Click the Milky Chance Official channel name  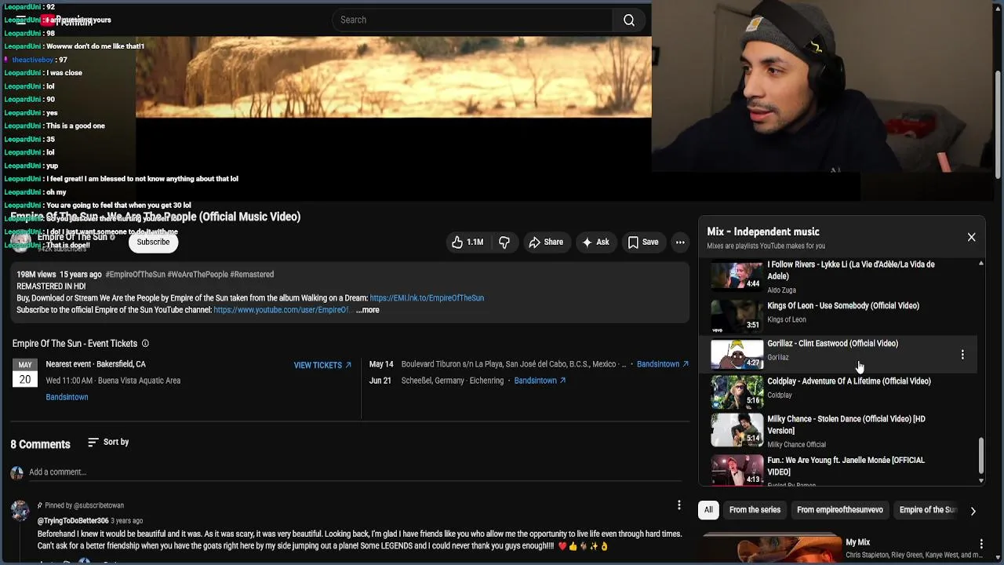[796, 445]
